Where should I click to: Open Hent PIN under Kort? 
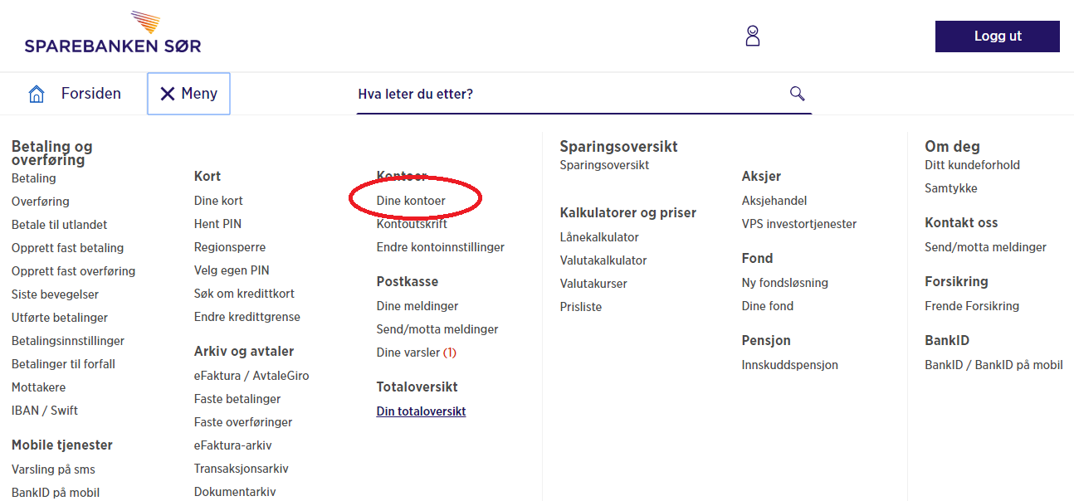click(x=217, y=224)
